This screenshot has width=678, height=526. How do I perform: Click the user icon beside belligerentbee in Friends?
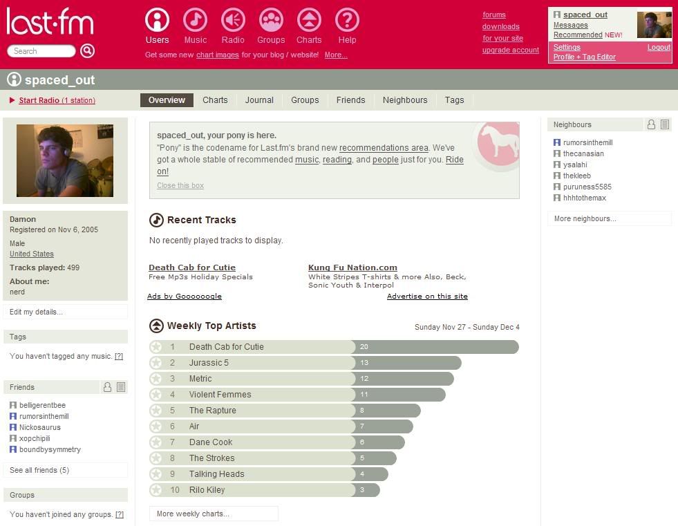[13, 405]
